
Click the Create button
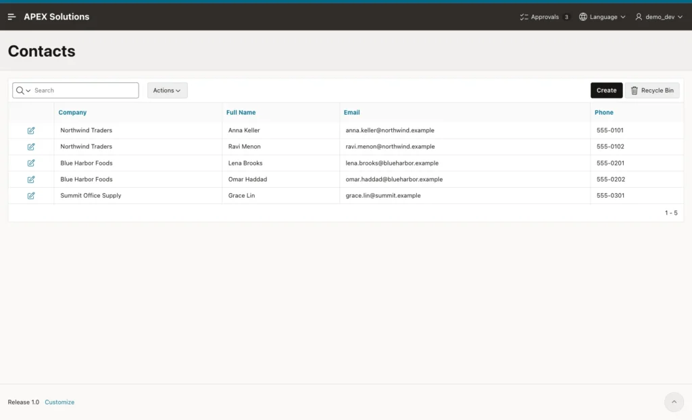[x=606, y=90]
